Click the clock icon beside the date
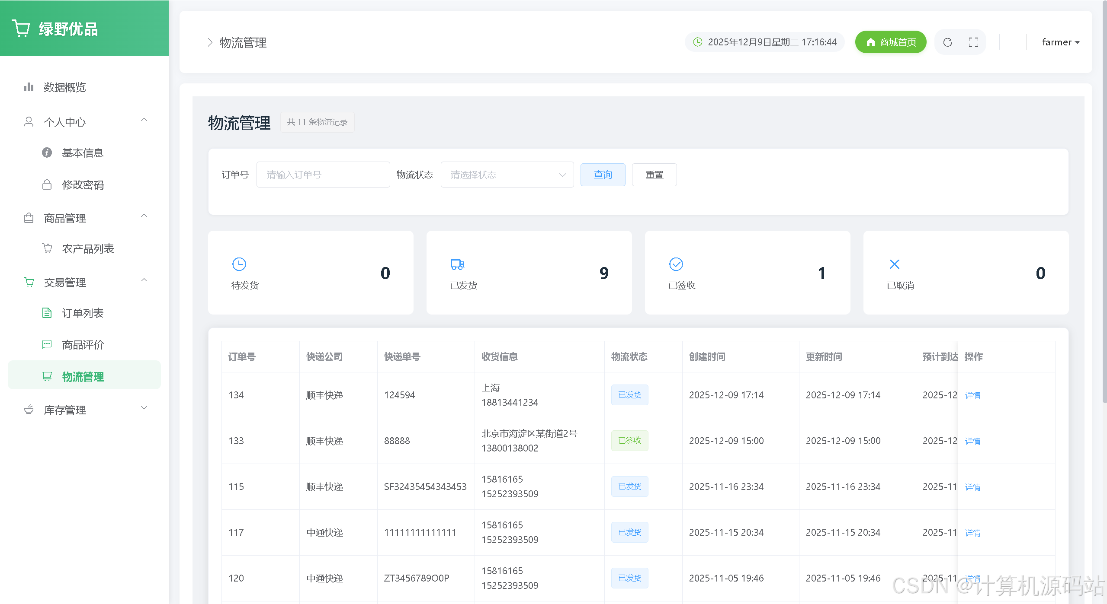Screen dimensions: 1107x604 697,42
